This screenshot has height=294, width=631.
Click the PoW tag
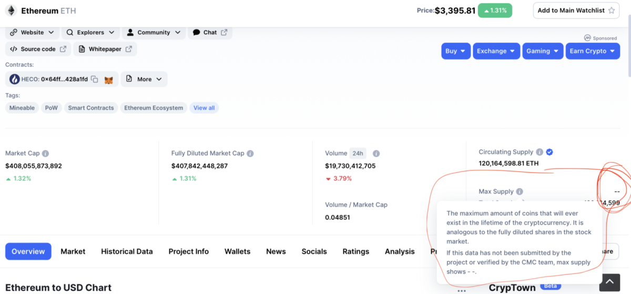[52, 108]
